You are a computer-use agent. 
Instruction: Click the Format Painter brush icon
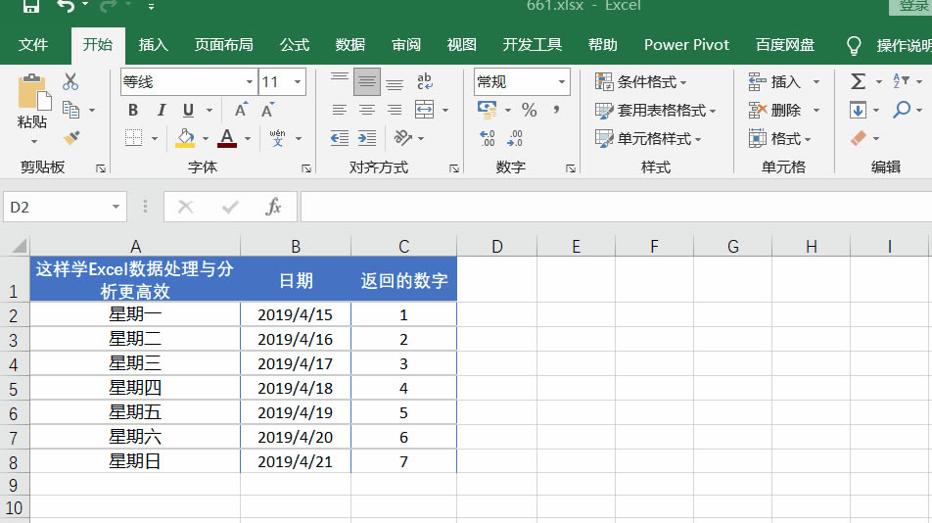click(x=70, y=138)
